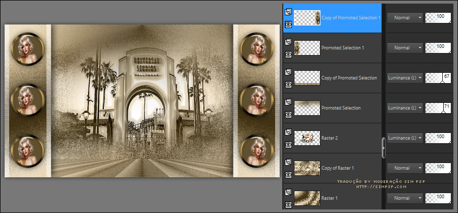Viewport: 458px width, 213px height.
Task: Click layer type icon of Raster 2
Action: pos(288,131)
